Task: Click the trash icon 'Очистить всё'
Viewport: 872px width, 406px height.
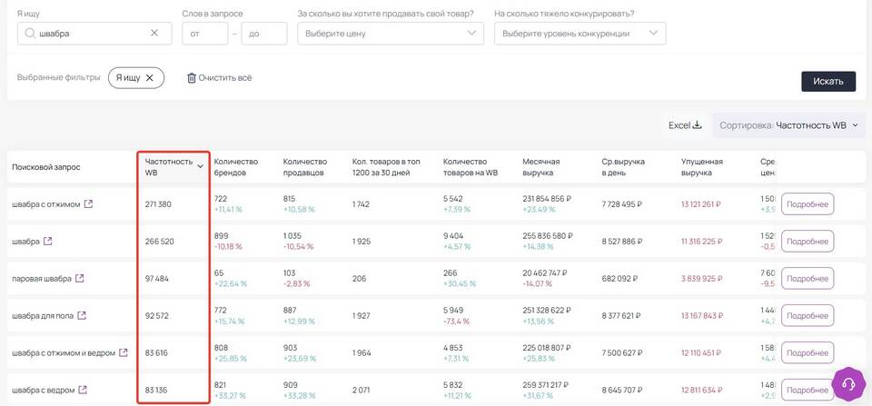Action: click(192, 78)
